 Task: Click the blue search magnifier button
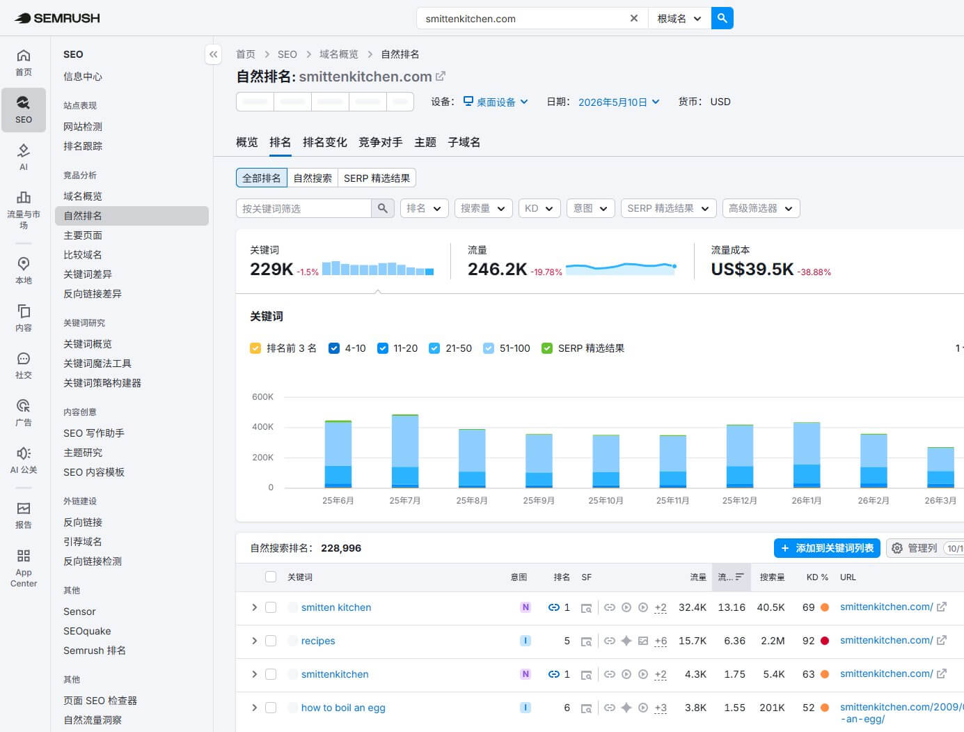tap(722, 18)
